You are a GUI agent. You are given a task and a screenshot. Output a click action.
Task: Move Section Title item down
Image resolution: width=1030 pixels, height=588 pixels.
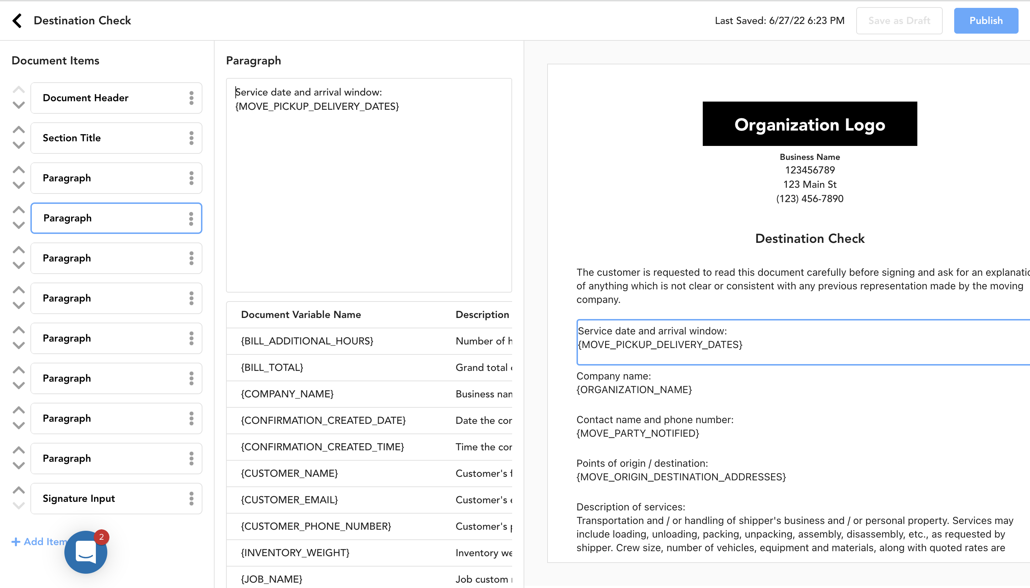pos(19,145)
